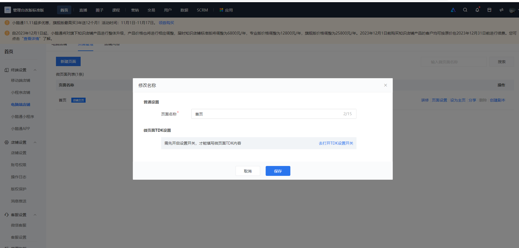Open 微信客服 in sidebar

(x=19, y=225)
